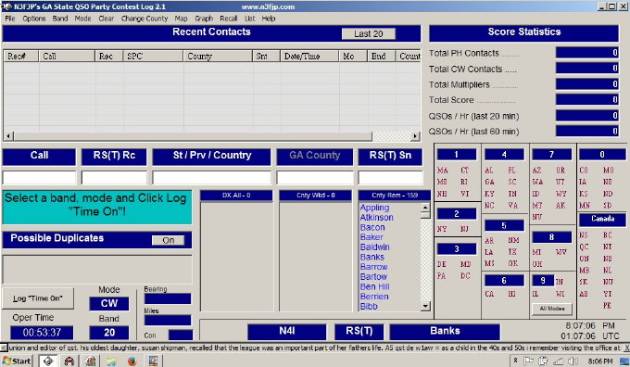Click the Start button
Screen dimensions: 630x367
(16, 361)
